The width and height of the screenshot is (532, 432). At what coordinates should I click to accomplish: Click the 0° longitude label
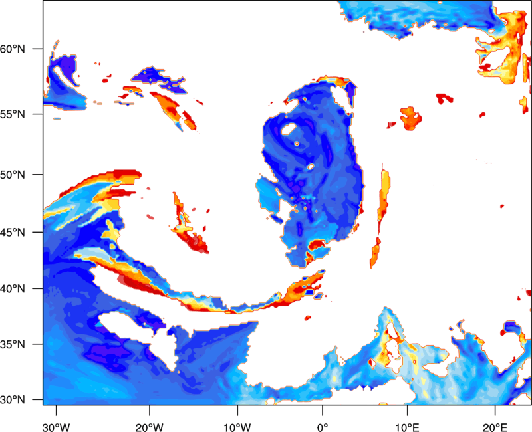coord(323,427)
